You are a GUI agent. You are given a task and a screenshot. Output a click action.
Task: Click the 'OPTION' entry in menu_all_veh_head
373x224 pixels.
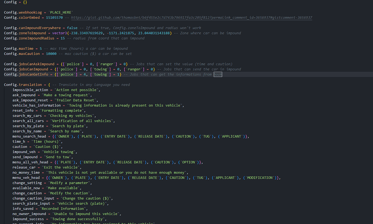pyautogui.click(x=189, y=162)
